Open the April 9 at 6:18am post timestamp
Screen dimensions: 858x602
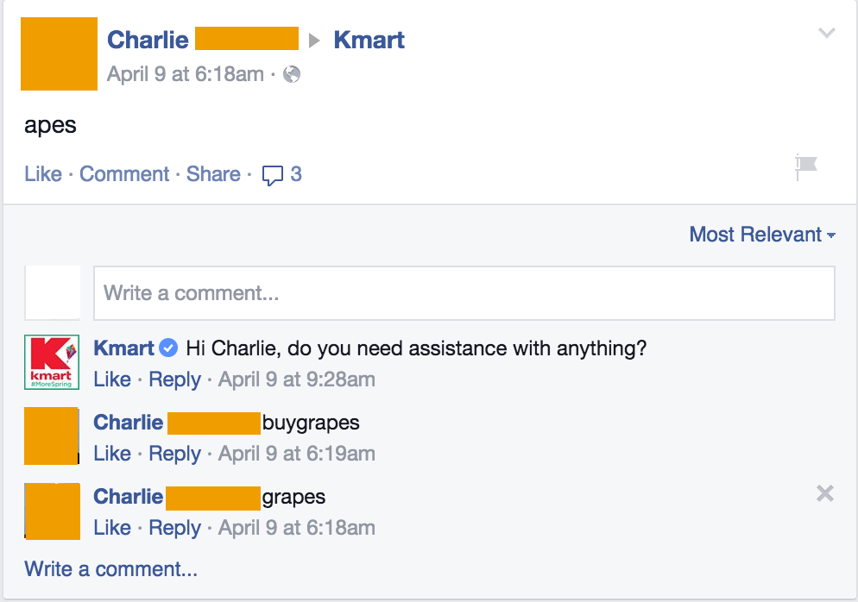(x=186, y=74)
